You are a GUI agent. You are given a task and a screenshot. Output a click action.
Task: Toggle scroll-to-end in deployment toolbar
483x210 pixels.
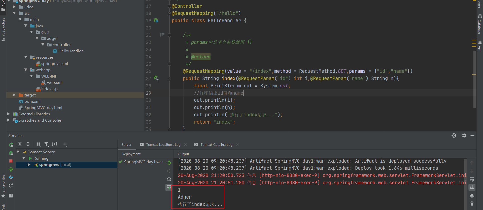click(x=169, y=187)
